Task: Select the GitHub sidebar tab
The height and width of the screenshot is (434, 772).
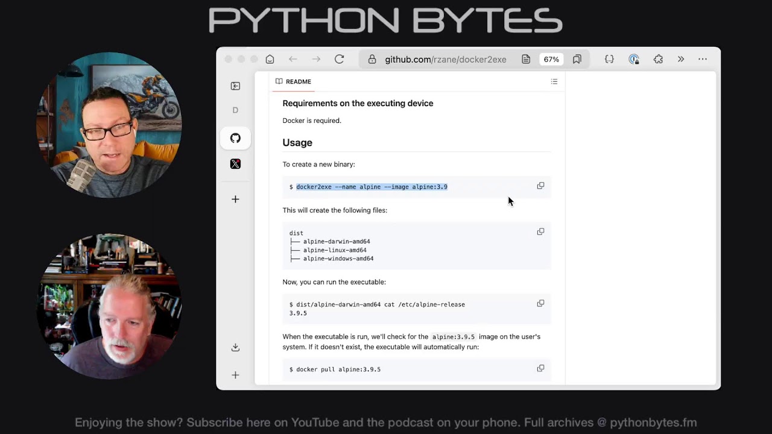Action: pos(235,138)
